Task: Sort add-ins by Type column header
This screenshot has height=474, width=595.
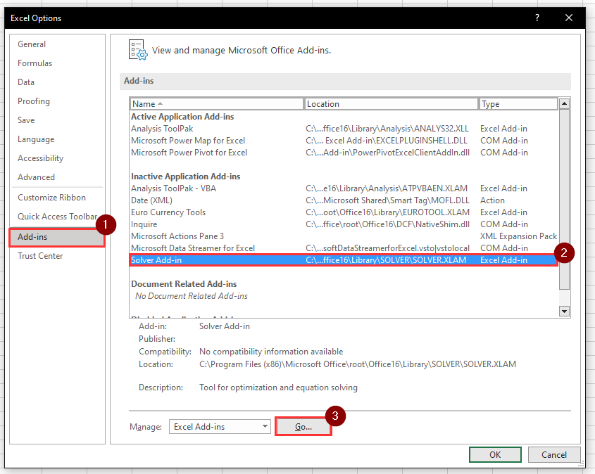Action: pos(518,104)
